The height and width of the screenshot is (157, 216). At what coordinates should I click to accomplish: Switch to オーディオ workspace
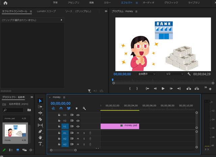pyautogui.click(x=148, y=3)
